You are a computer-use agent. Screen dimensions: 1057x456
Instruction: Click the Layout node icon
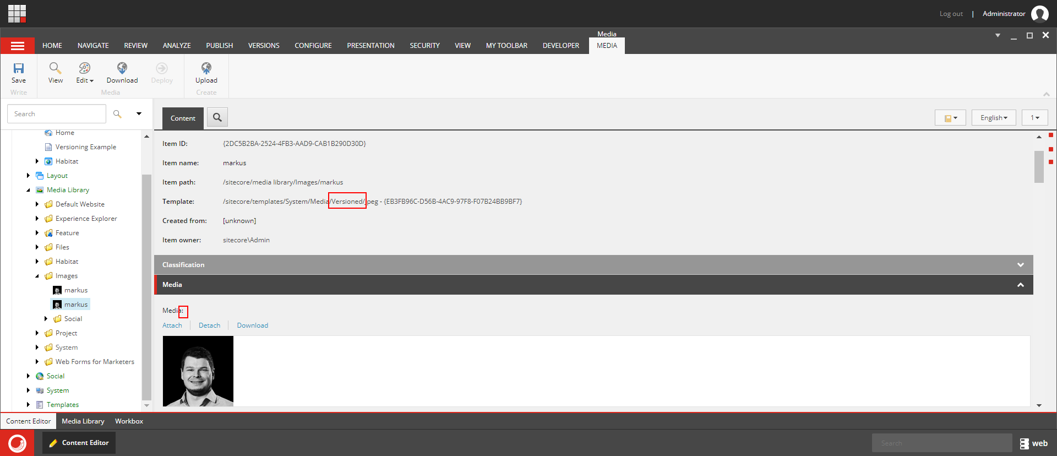[40, 176]
